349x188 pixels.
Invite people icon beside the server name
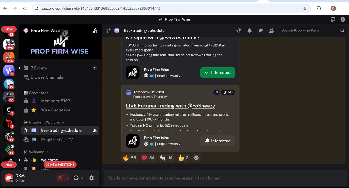(95, 31)
